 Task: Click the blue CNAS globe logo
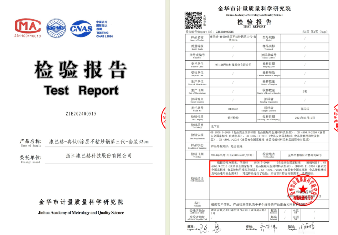click(81, 29)
